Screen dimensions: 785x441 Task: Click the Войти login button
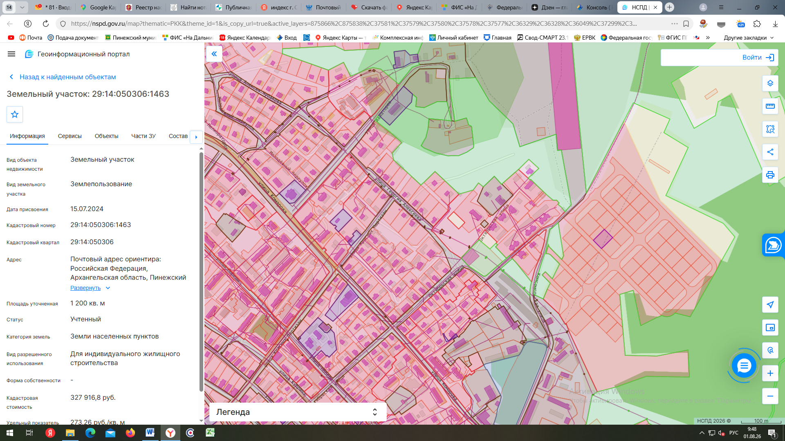pyautogui.click(x=758, y=58)
